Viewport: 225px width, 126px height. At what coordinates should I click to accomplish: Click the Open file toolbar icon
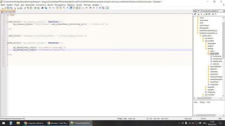click(x=5, y=8)
